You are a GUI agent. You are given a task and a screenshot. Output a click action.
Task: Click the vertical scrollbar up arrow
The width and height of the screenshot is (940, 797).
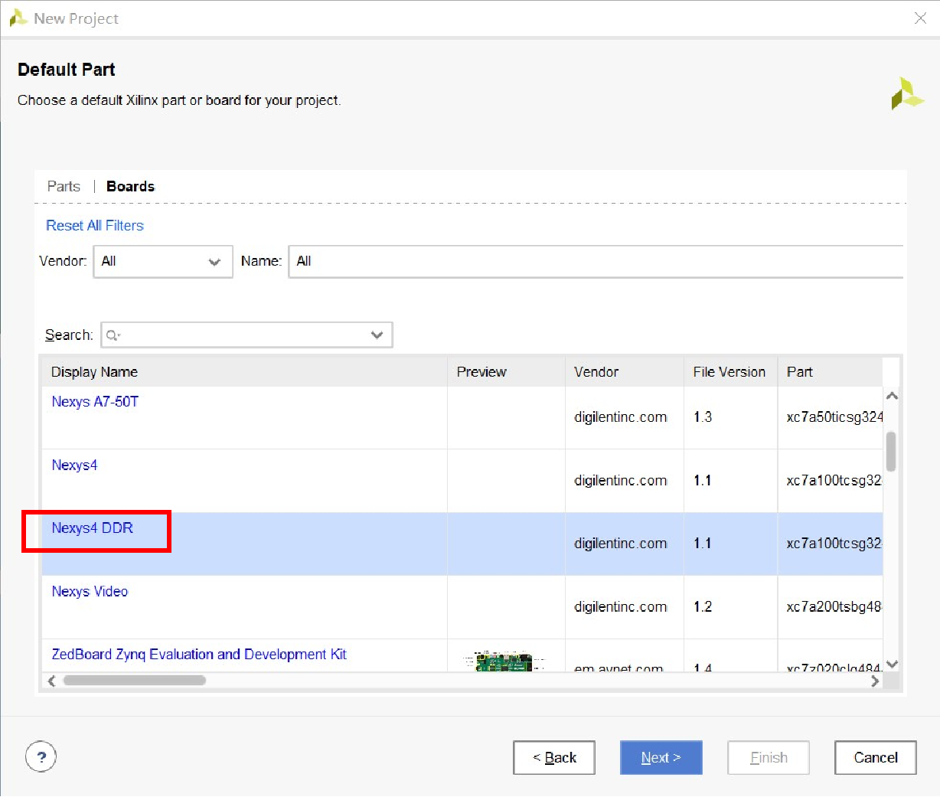pos(891,396)
